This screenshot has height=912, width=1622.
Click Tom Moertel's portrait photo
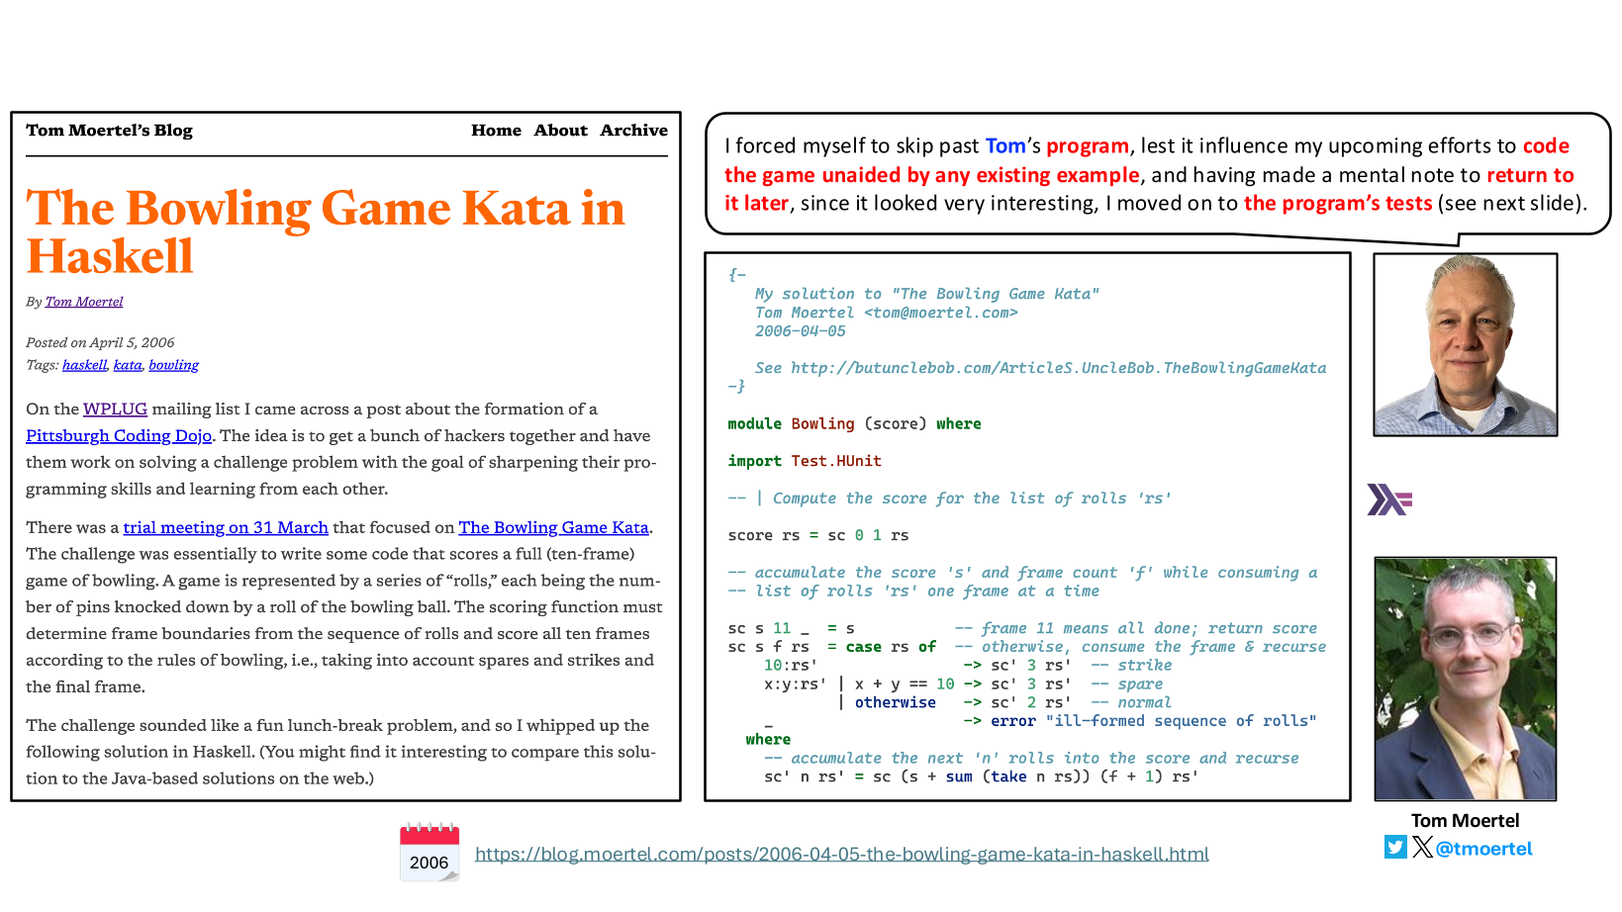(x=1465, y=679)
